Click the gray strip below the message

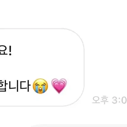point(79,126)
